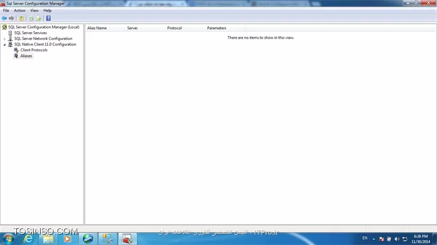Collapse SQL Native Client 11.0 Configuration node
437x245 pixels.
[5, 44]
